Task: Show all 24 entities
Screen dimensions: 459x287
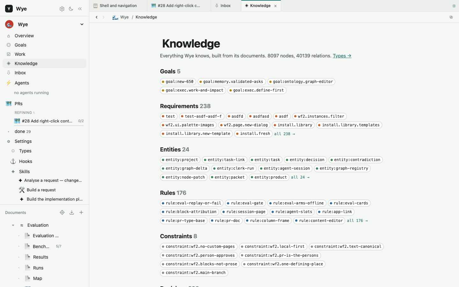Action: click(300, 177)
